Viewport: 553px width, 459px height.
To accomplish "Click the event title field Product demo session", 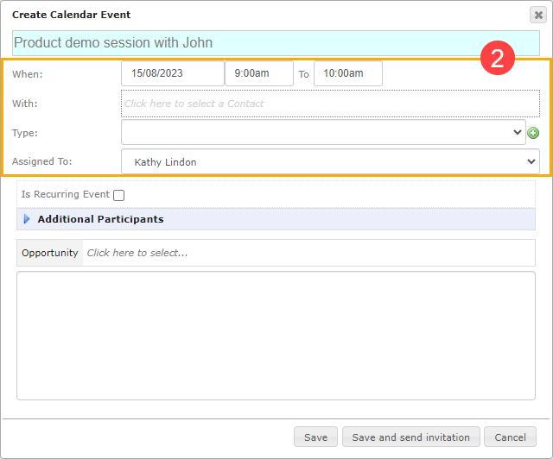I will (x=276, y=43).
